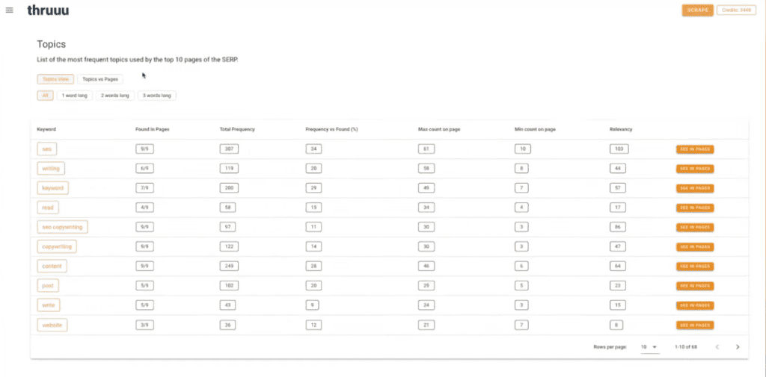766x377 pixels.
Task: Go to previous page of results
Action: coord(717,347)
